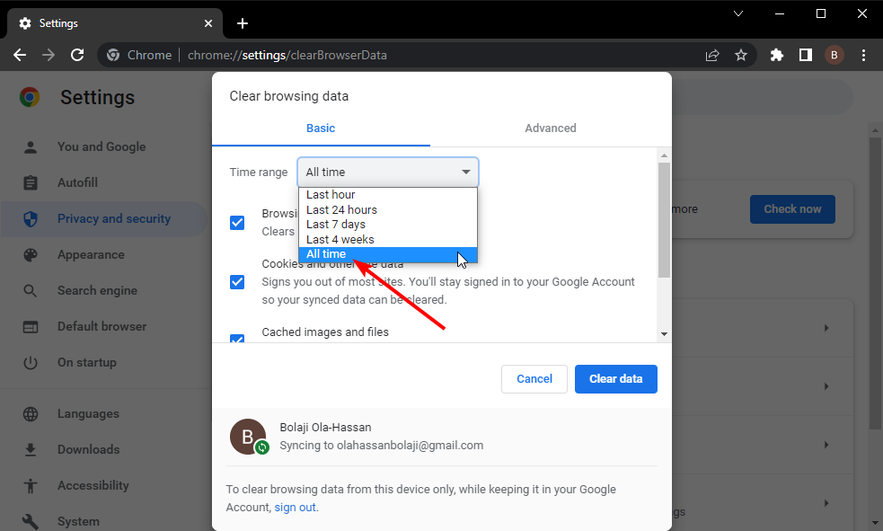Click the dialog's vertical scrollbar thumb
This screenshot has height=531, width=883.
click(x=664, y=219)
